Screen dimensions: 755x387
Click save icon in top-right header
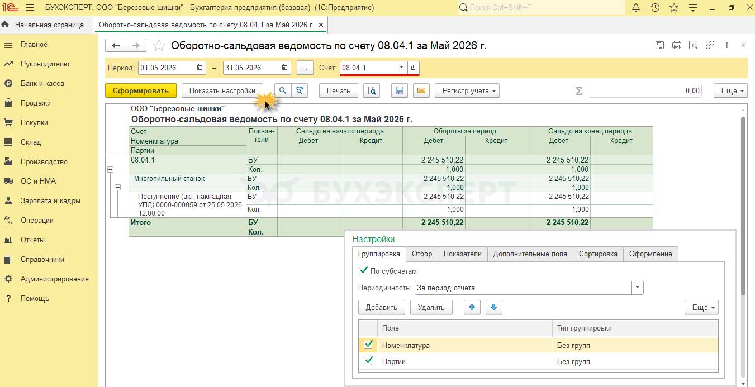[x=659, y=46]
